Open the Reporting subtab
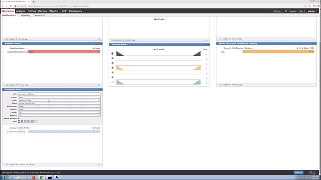 25,15
